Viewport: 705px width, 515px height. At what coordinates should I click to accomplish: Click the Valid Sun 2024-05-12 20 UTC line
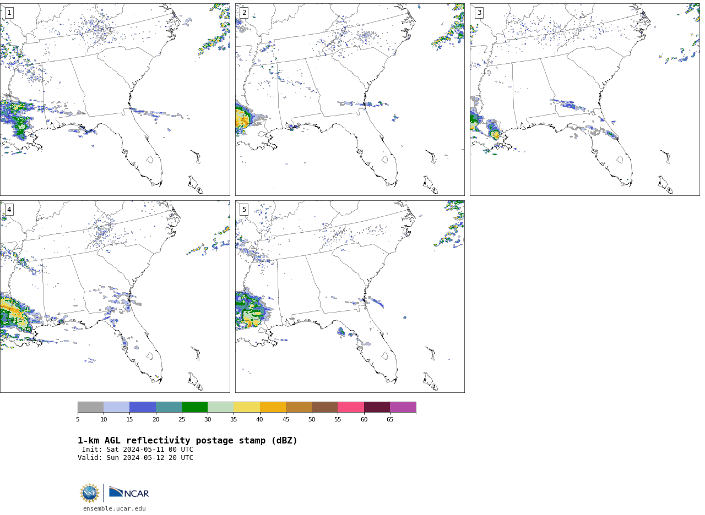pos(135,458)
